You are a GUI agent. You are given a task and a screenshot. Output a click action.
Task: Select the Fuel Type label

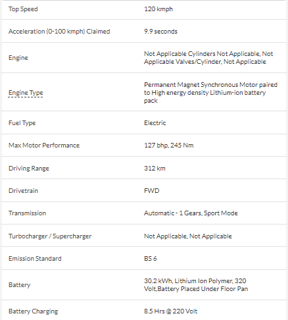coord(22,123)
